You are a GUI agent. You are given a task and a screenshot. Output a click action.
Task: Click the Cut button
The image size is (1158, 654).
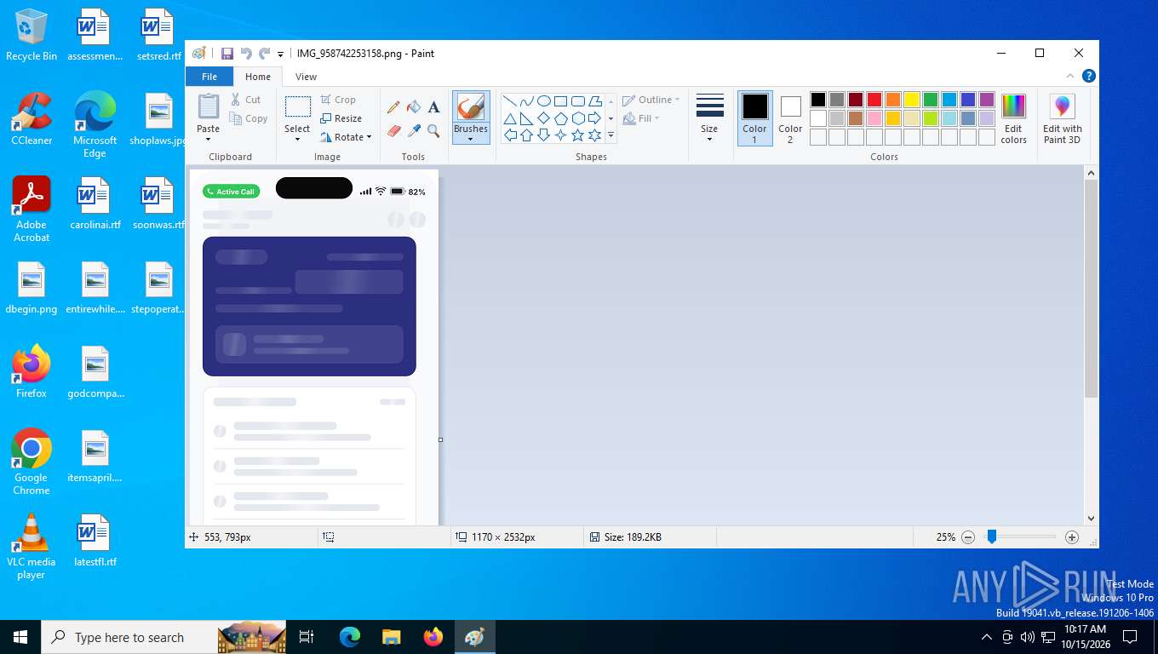point(245,100)
